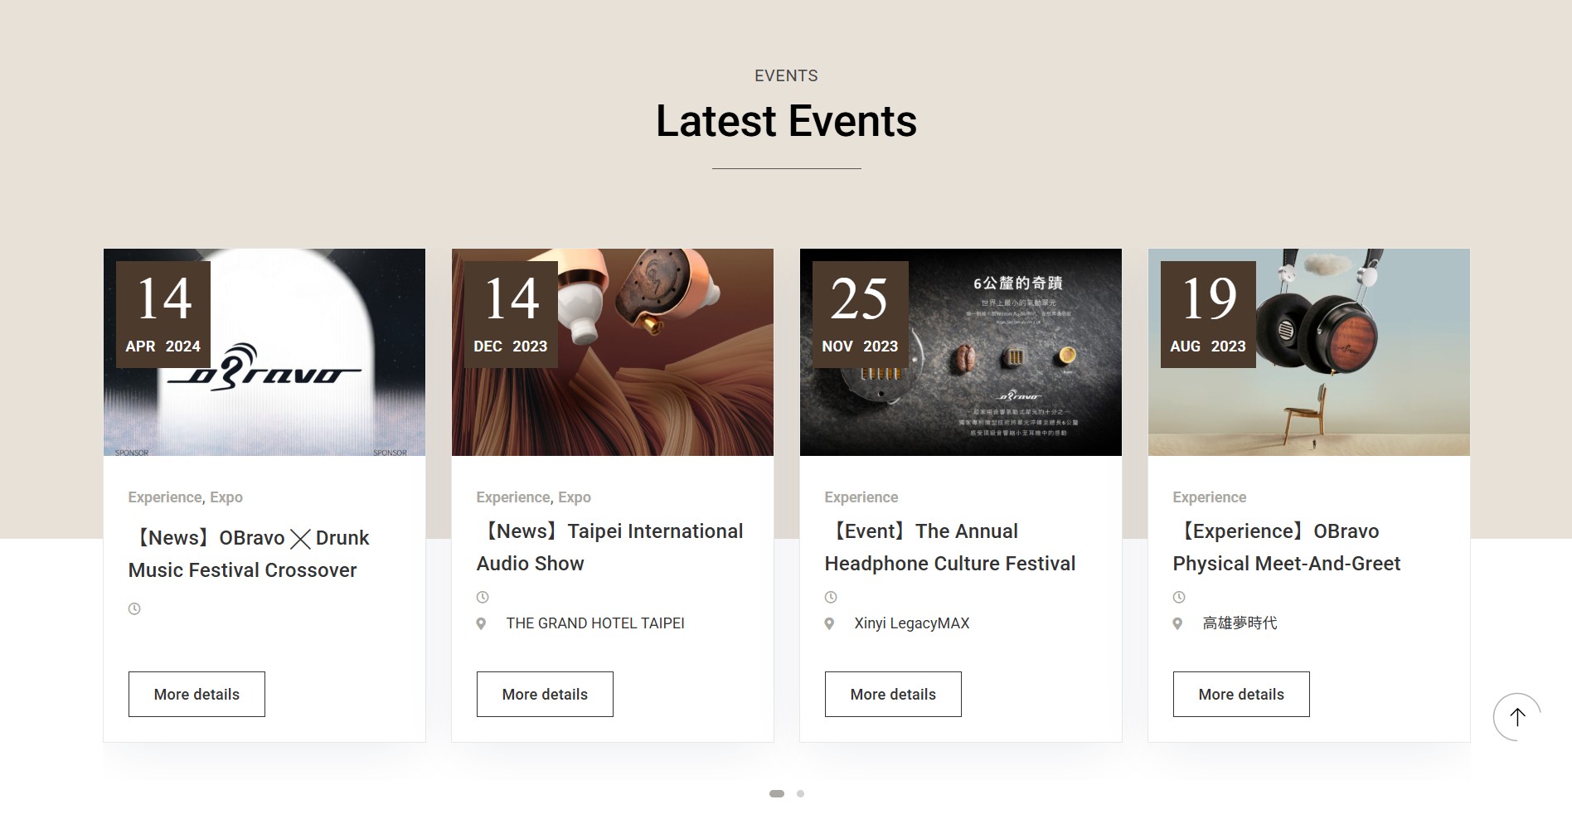Click the scroll-to-top arrow icon
Image resolution: width=1572 pixels, height=819 pixels.
pos(1516,716)
